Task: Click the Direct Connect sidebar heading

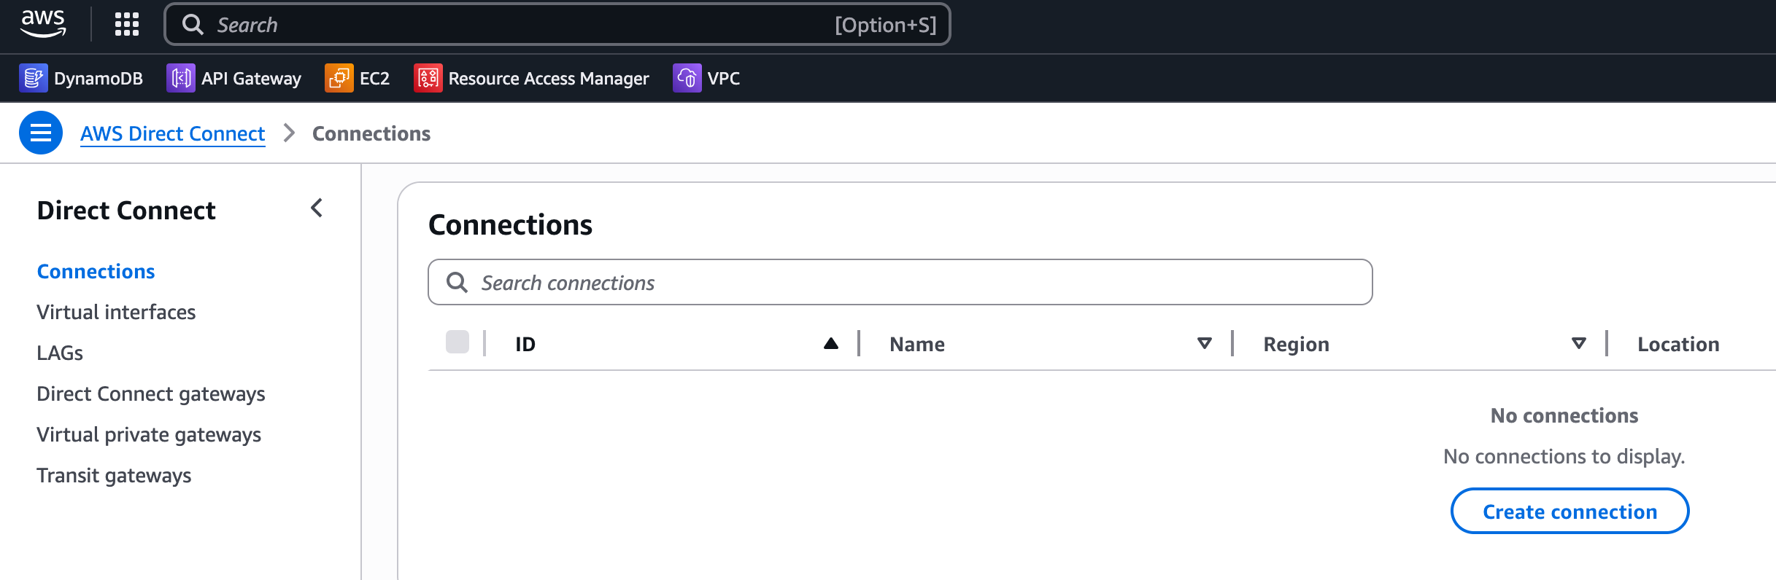Action: (126, 210)
